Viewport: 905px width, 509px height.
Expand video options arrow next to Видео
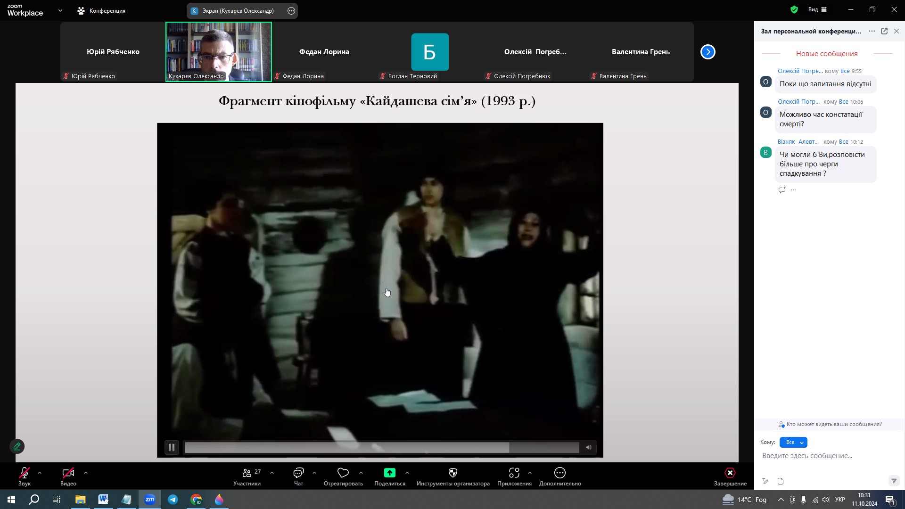point(86,473)
